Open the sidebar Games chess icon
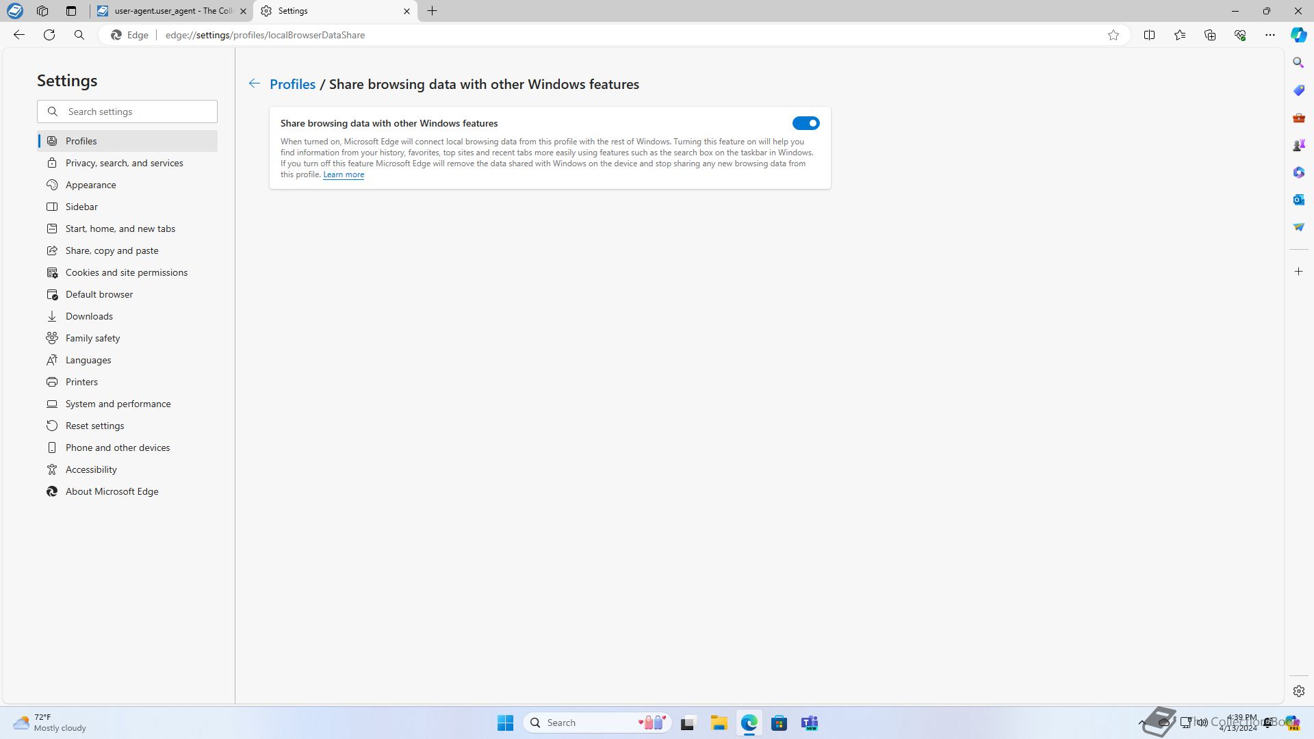This screenshot has height=739, width=1314. click(x=1298, y=145)
